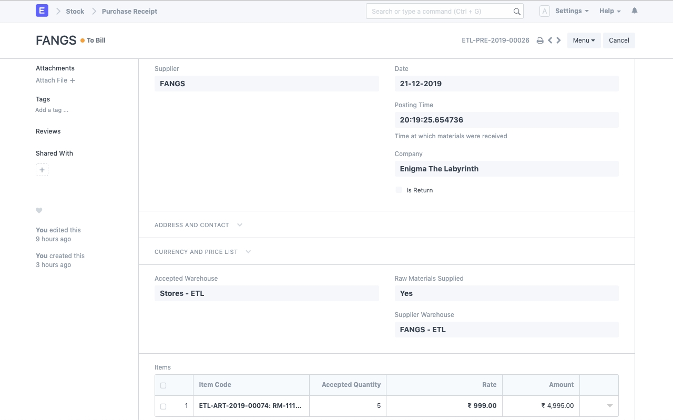Check the row 1 item checkbox

[x=163, y=406]
